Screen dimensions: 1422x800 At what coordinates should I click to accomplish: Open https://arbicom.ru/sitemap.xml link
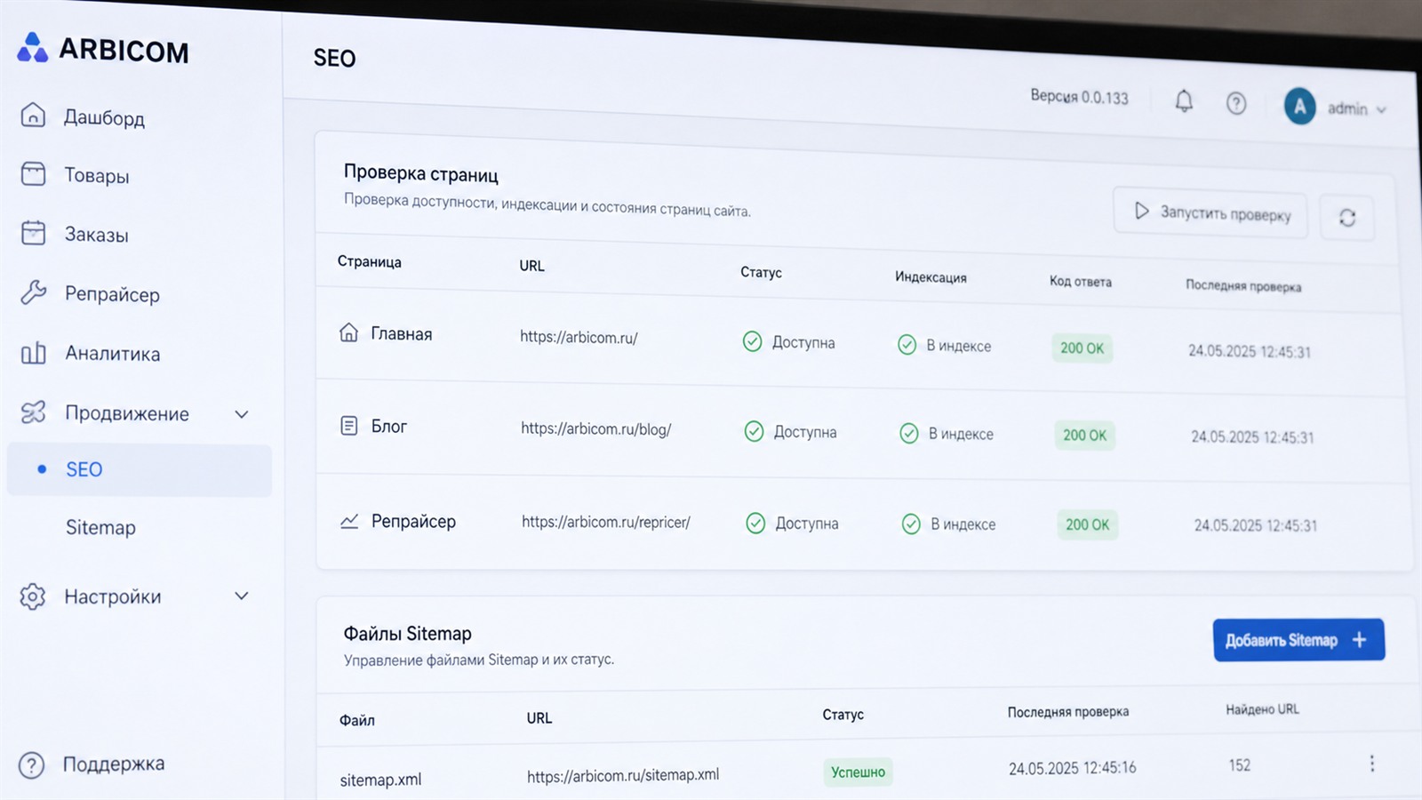click(x=623, y=775)
